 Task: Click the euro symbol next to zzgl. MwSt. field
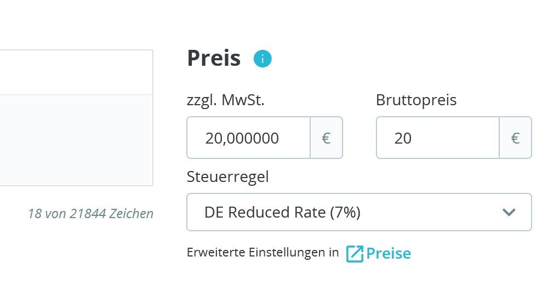coord(326,138)
